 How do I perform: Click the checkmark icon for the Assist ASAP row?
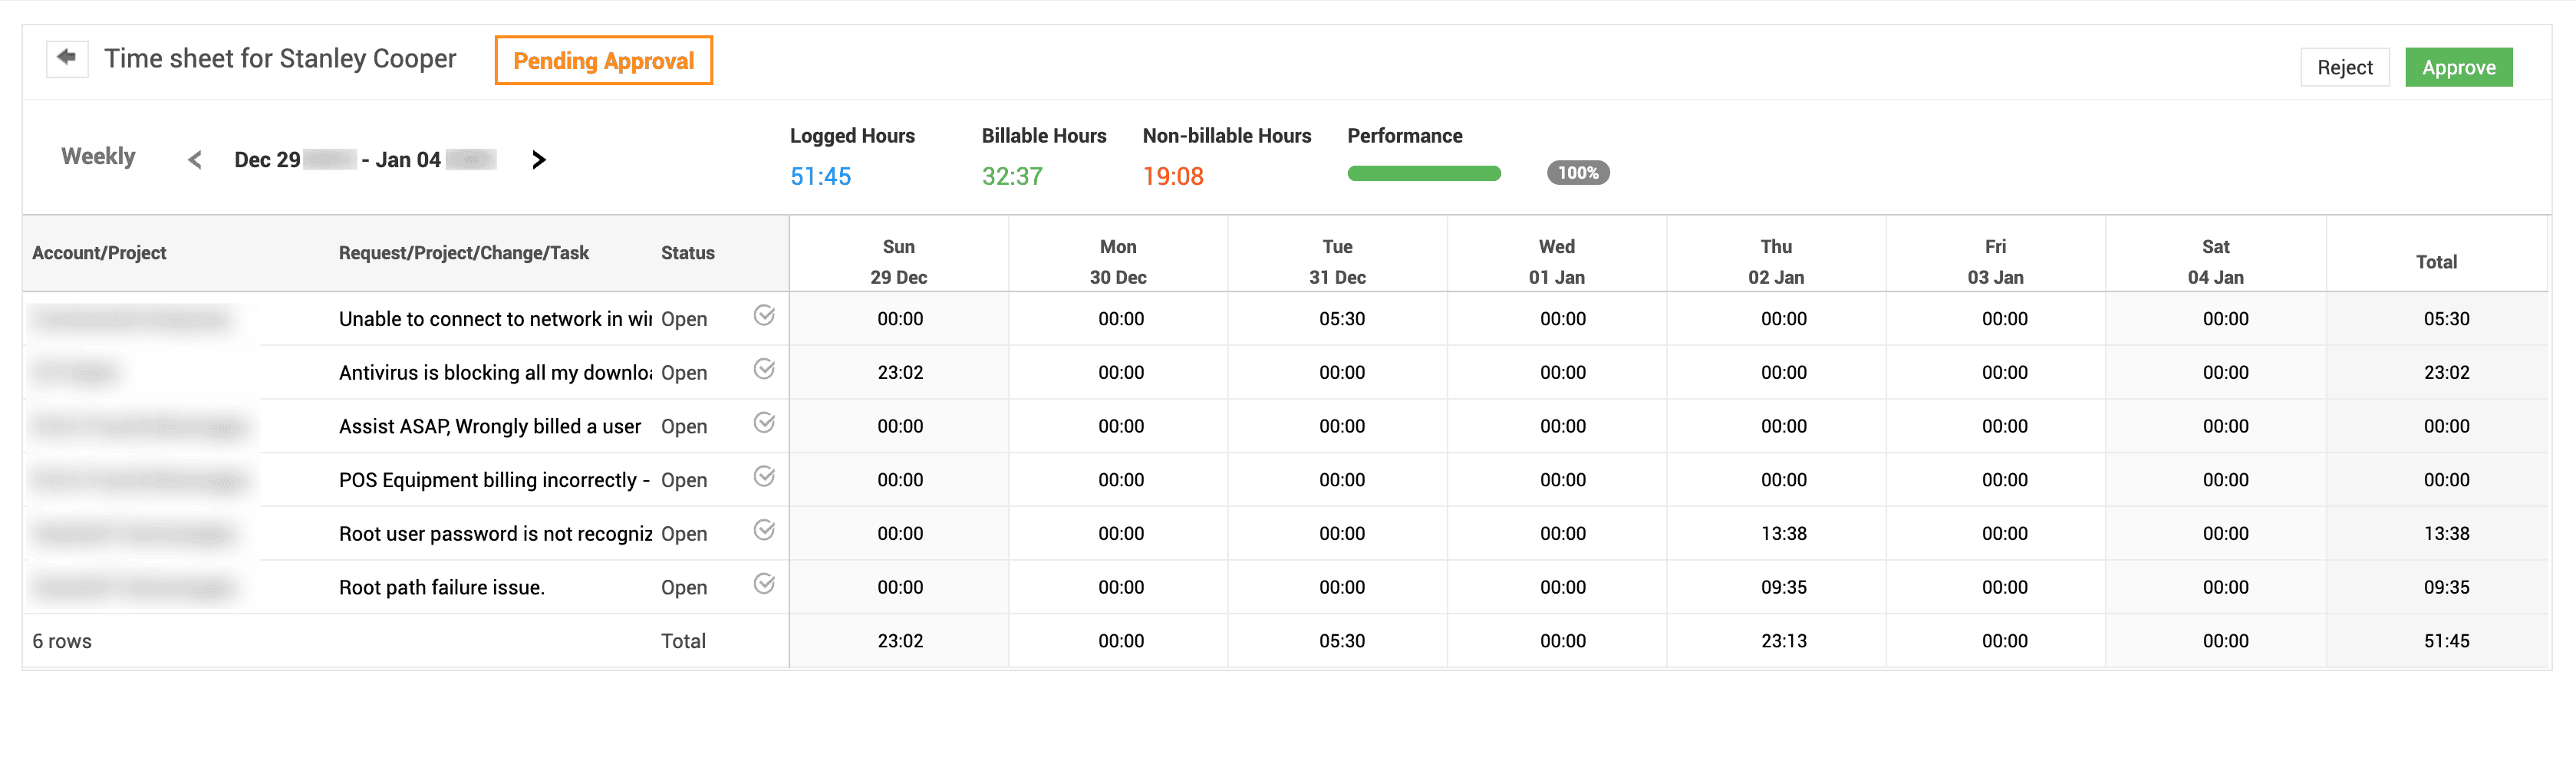[x=764, y=423]
